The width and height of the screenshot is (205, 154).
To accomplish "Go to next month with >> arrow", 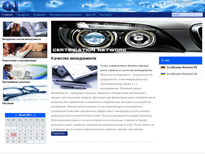I will [34, 115].
